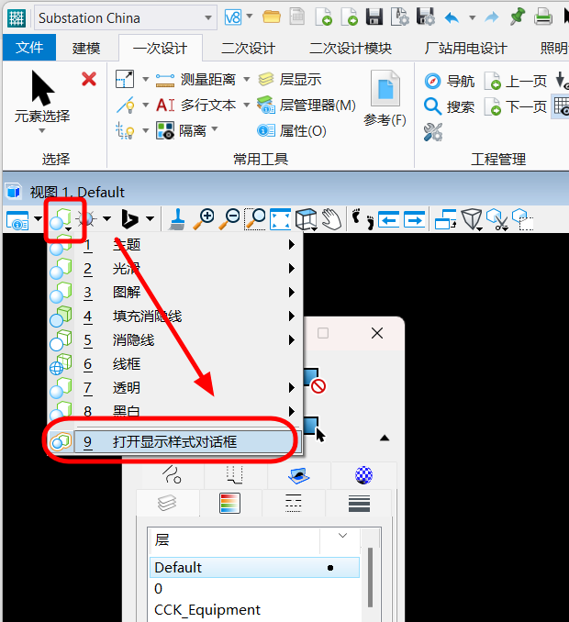Open the 测量距离 tool
The width and height of the screenshot is (569, 622).
click(x=196, y=80)
